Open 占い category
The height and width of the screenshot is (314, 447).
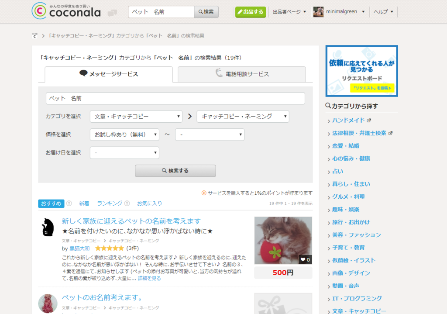pyautogui.click(x=337, y=171)
